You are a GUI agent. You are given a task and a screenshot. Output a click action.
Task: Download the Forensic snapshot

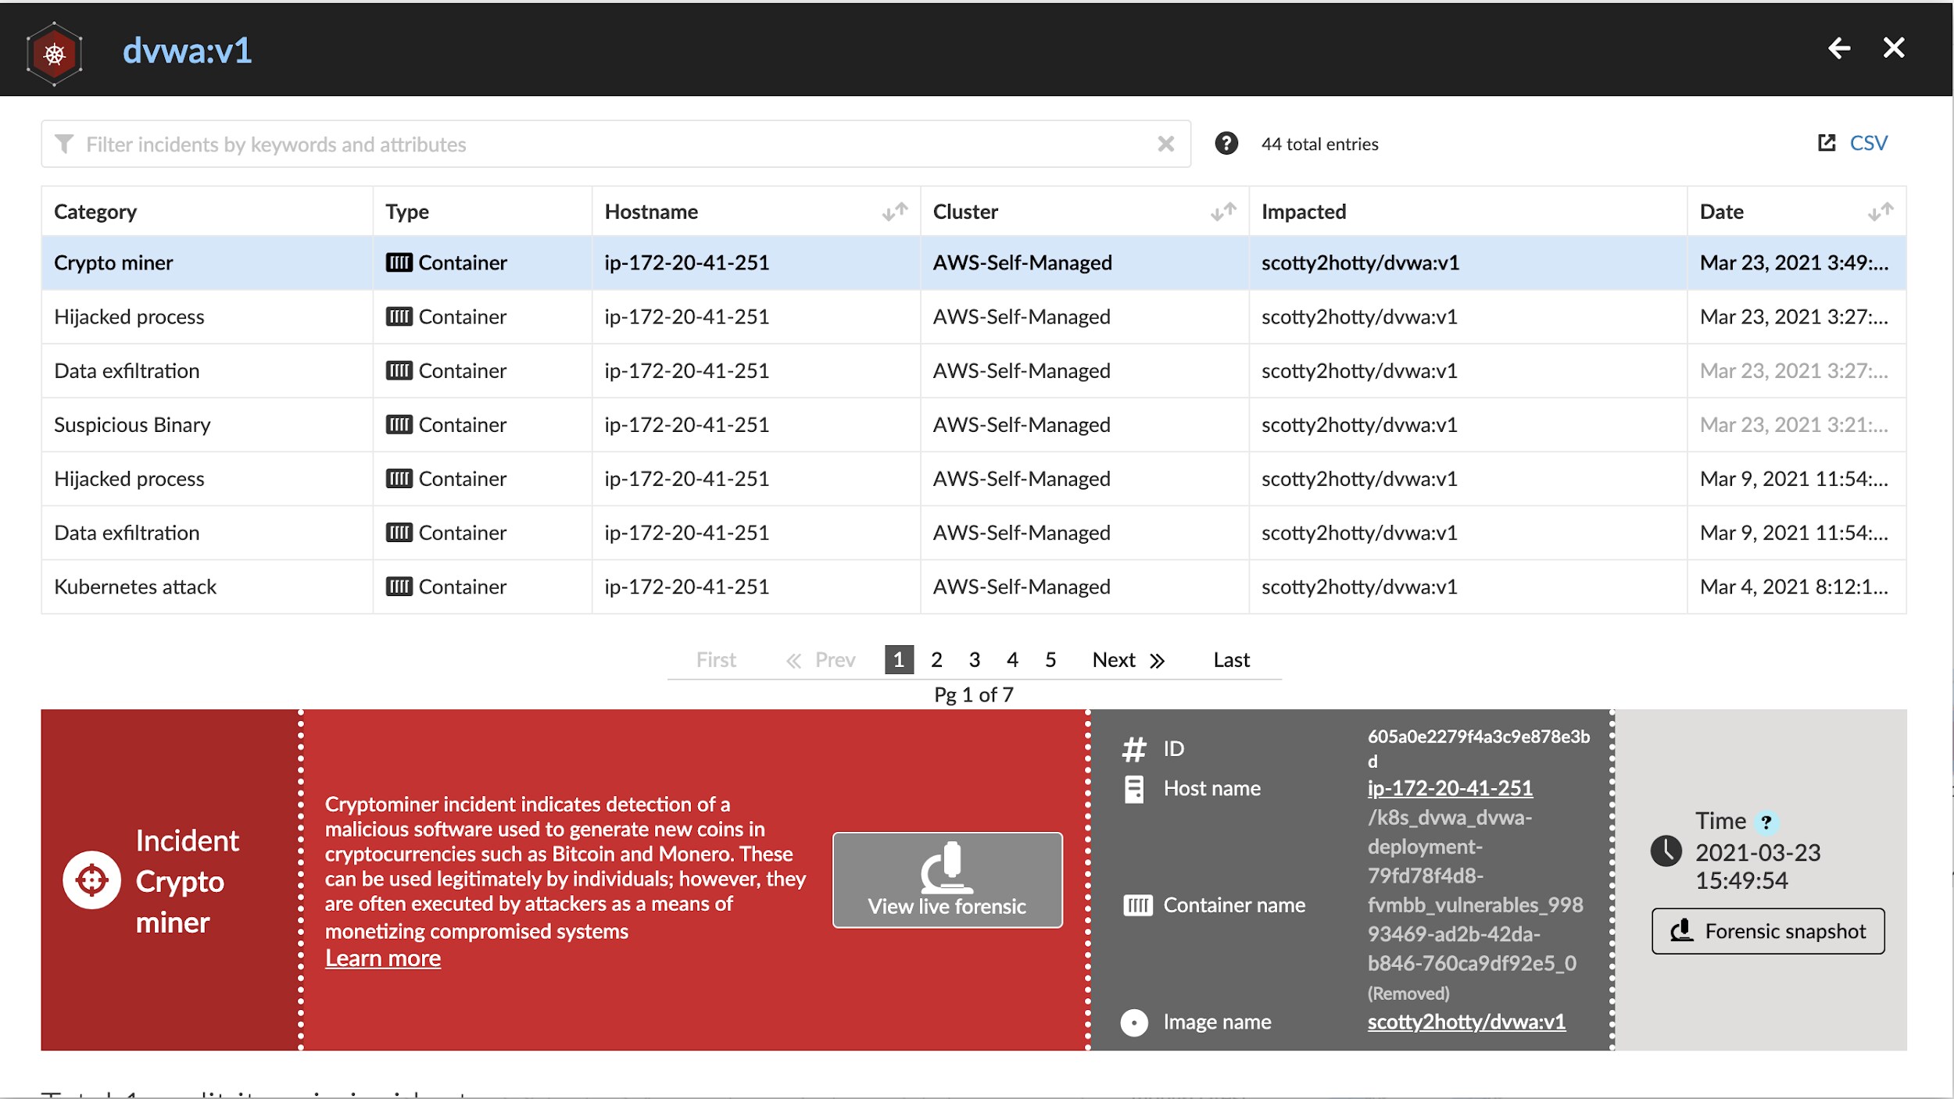[x=1768, y=931]
